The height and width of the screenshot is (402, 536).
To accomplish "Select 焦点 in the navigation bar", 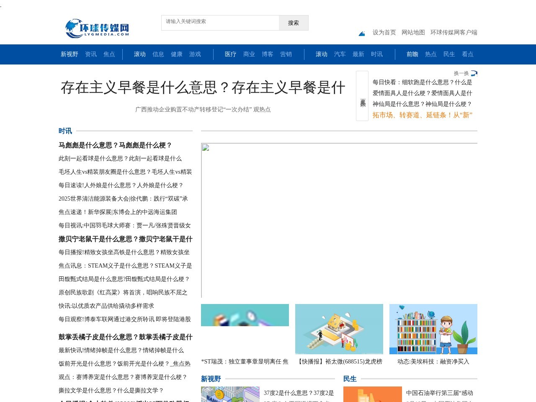I will click(x=109, y=54).
